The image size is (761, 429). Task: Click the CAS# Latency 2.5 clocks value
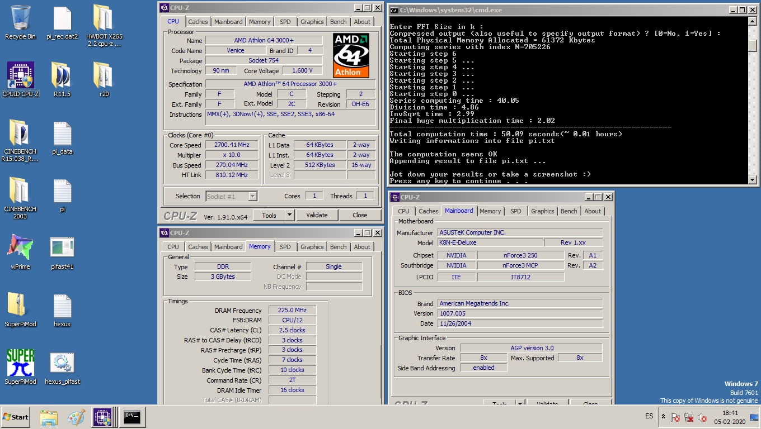coord(292,330)
